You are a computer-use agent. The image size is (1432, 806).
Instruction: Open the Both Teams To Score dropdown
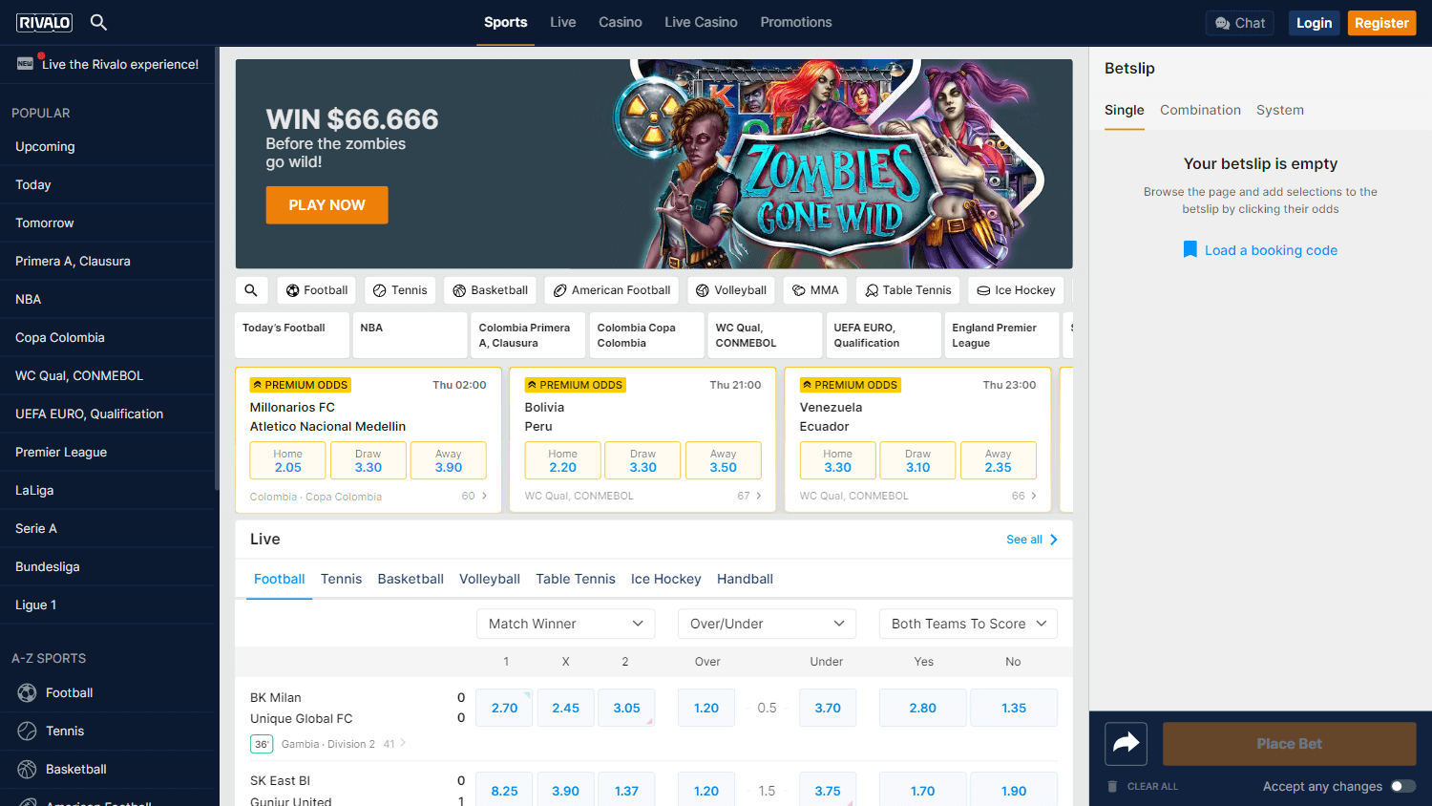969,624
